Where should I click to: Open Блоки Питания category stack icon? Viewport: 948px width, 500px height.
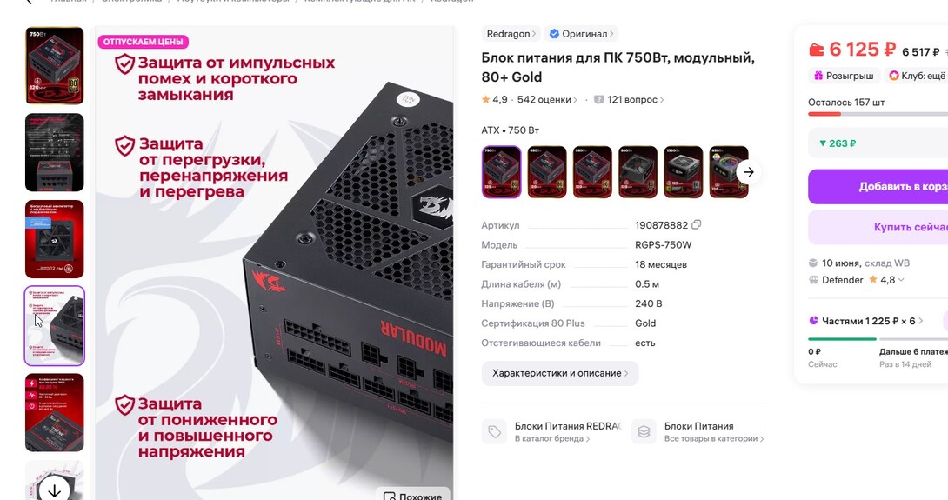pos(644,431)
